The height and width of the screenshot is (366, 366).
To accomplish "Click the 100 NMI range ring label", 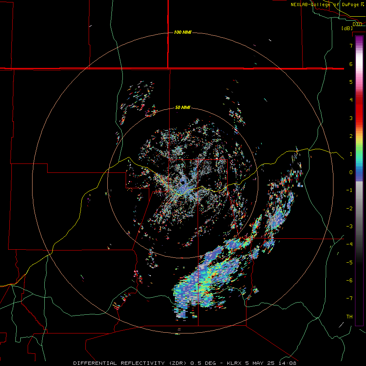I will tap(183, 32).
